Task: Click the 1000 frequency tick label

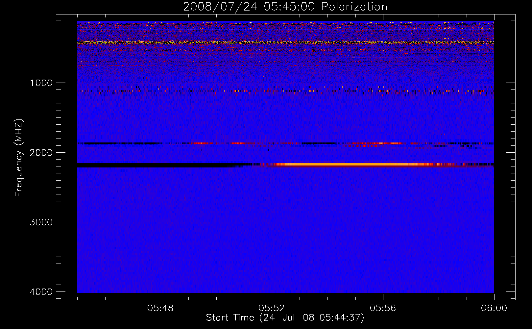Action: tap(41, 83)
